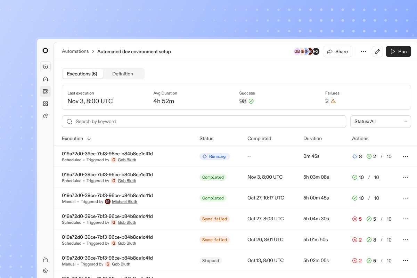Open the Home icon in the sidebar
The image size is (417, 278).
tap(45, 79)
